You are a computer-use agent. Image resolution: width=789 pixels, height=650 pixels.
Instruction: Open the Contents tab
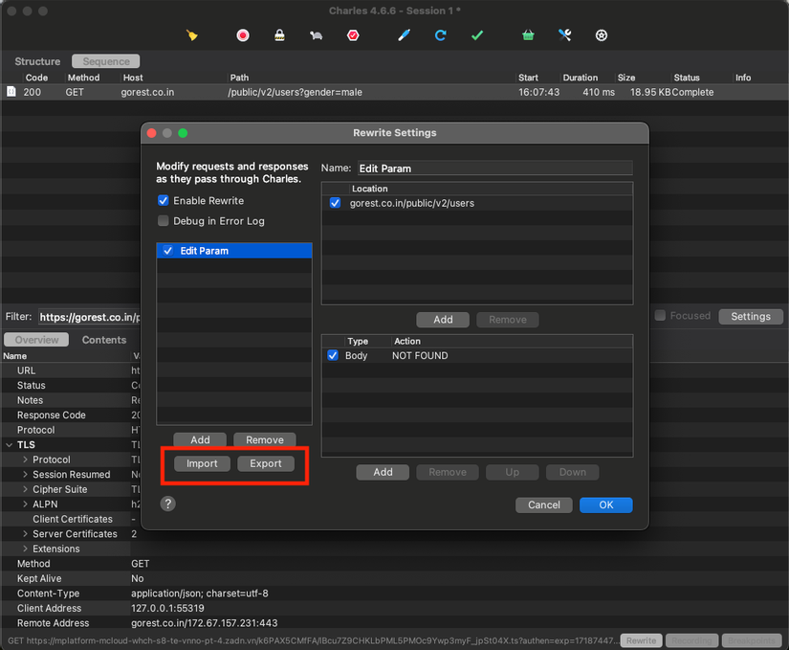pyautogui.click(x=103, y=340)
